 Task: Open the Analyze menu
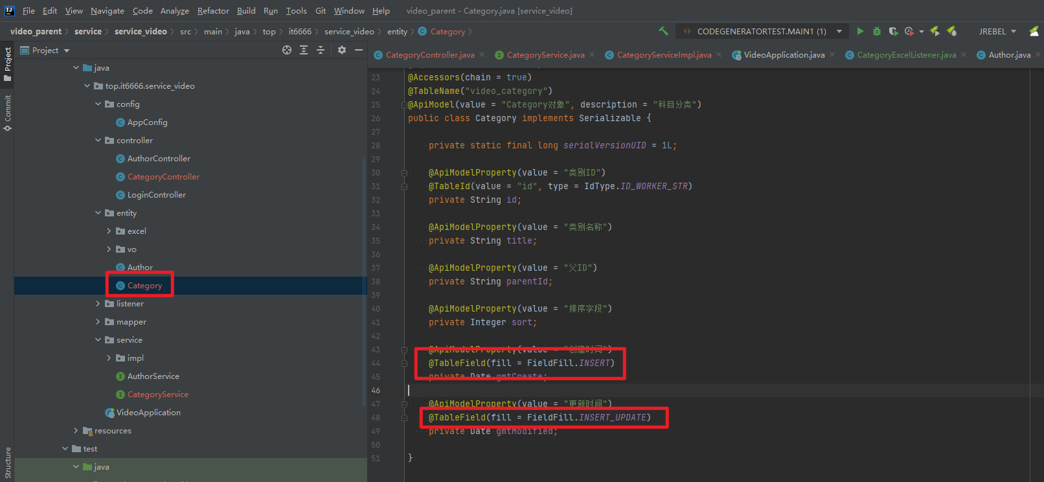(175, 10)
